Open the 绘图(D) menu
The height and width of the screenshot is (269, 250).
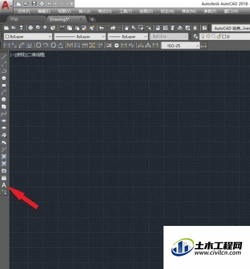point(146,12)
